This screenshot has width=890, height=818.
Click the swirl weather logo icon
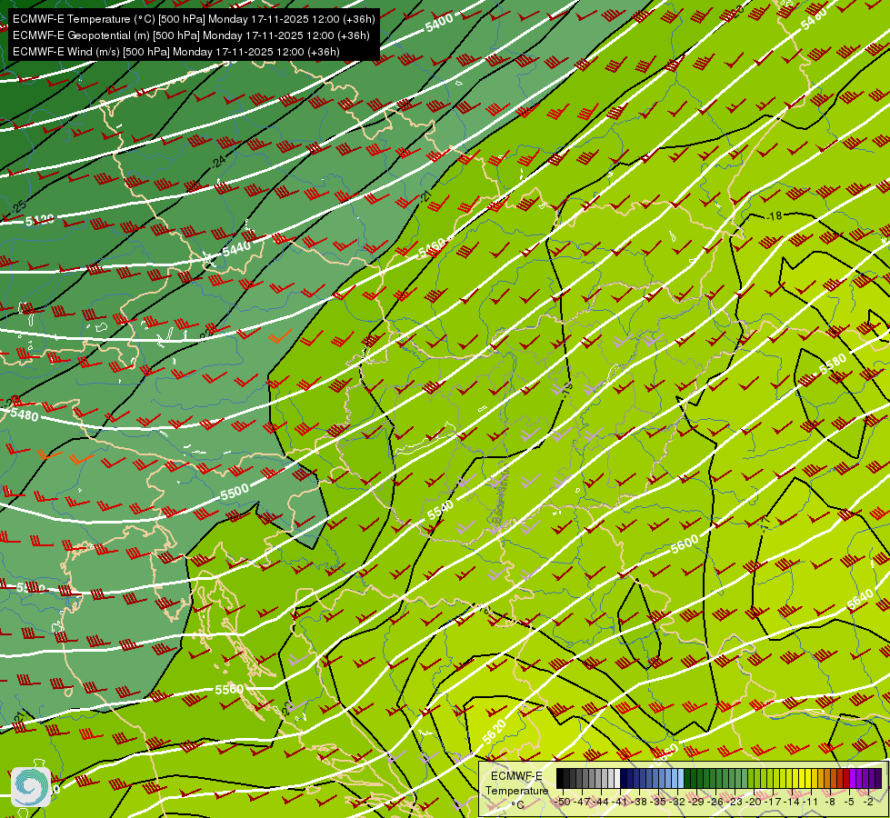31,787
